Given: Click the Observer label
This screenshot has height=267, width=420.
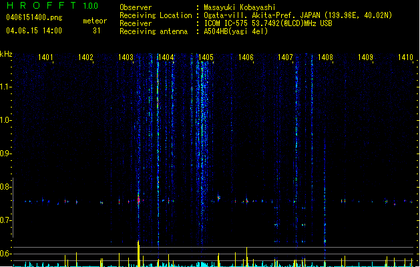Looking at the screenshot, I should [x=136, y=7].
